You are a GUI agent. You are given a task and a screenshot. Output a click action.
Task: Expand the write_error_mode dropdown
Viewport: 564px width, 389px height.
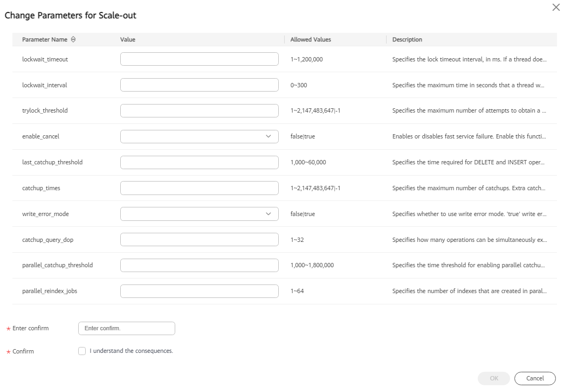click(x=200, y=214)
